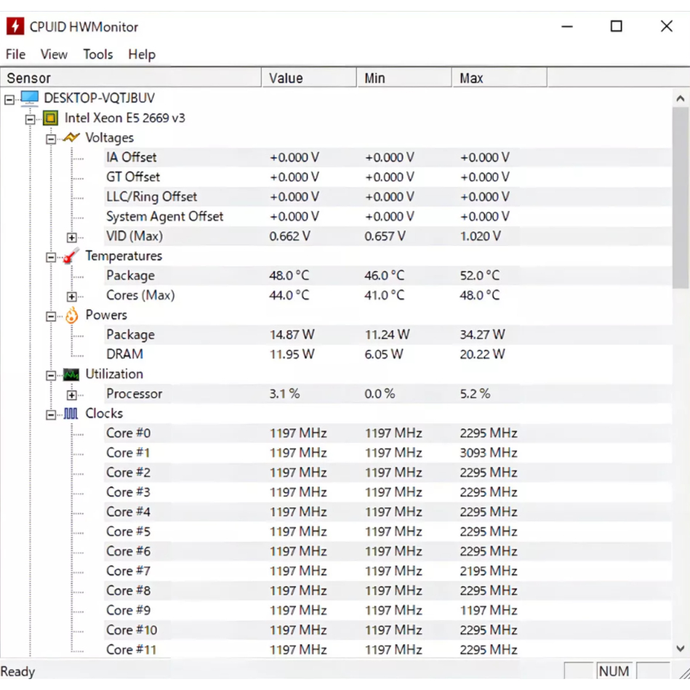Image resolution: width=690 pixels, height=690 pixels.
Task: Click the 3093 MHz max value
Action: click(489, 453)
